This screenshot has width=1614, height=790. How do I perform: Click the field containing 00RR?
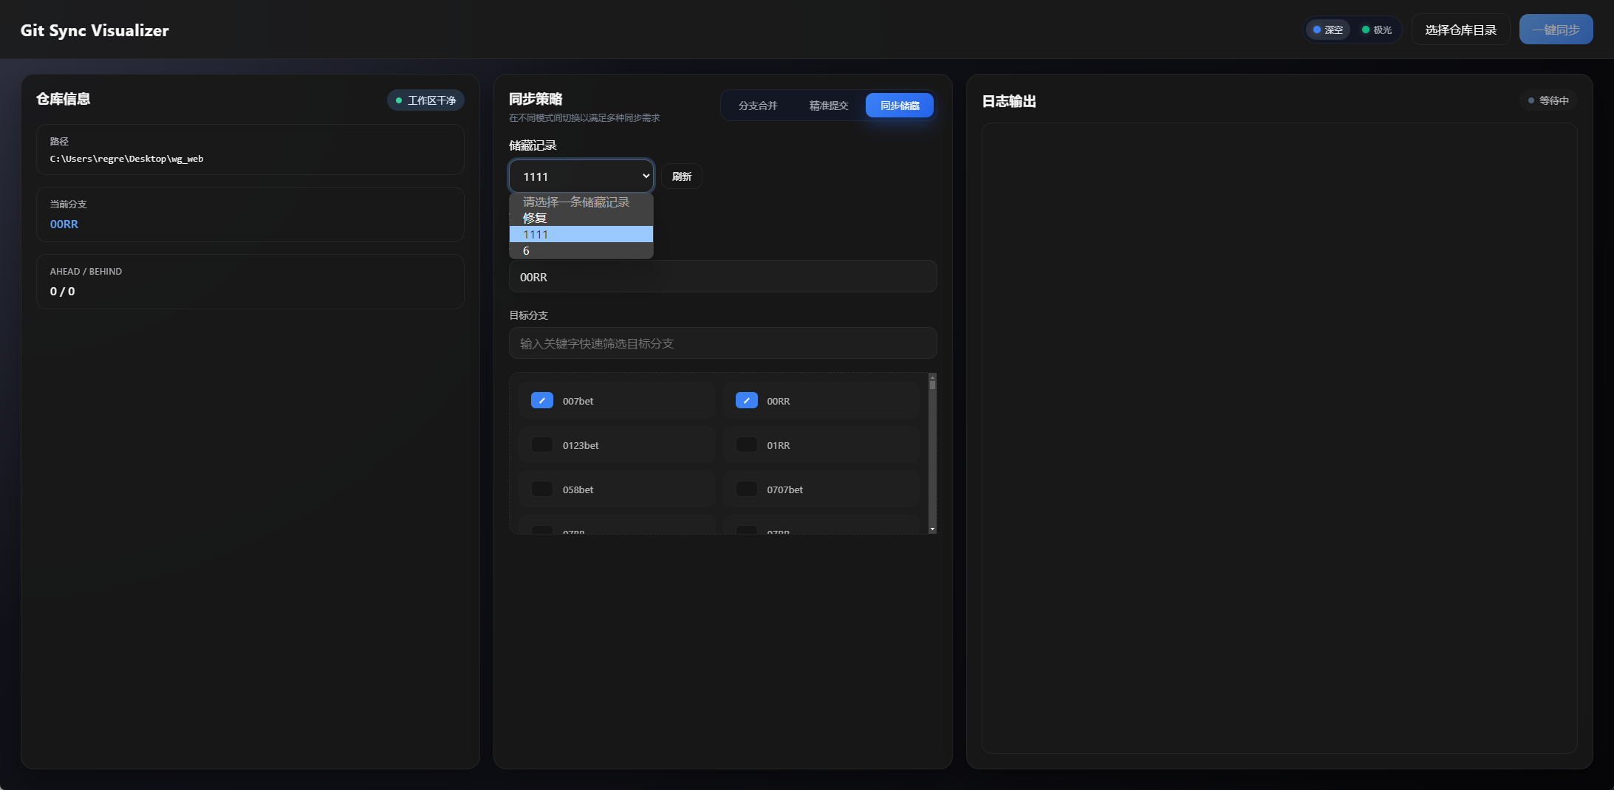coord(723,277)
